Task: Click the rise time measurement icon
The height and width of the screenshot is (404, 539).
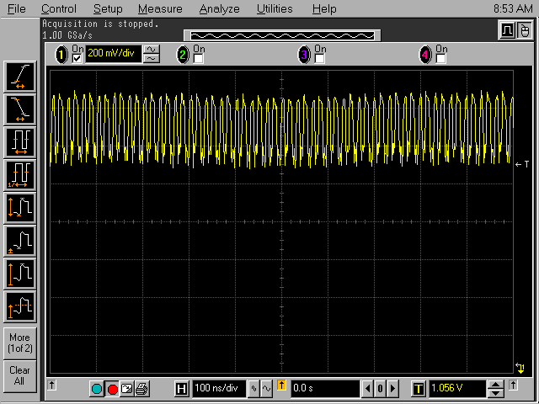Action: [x=19, y=76]
